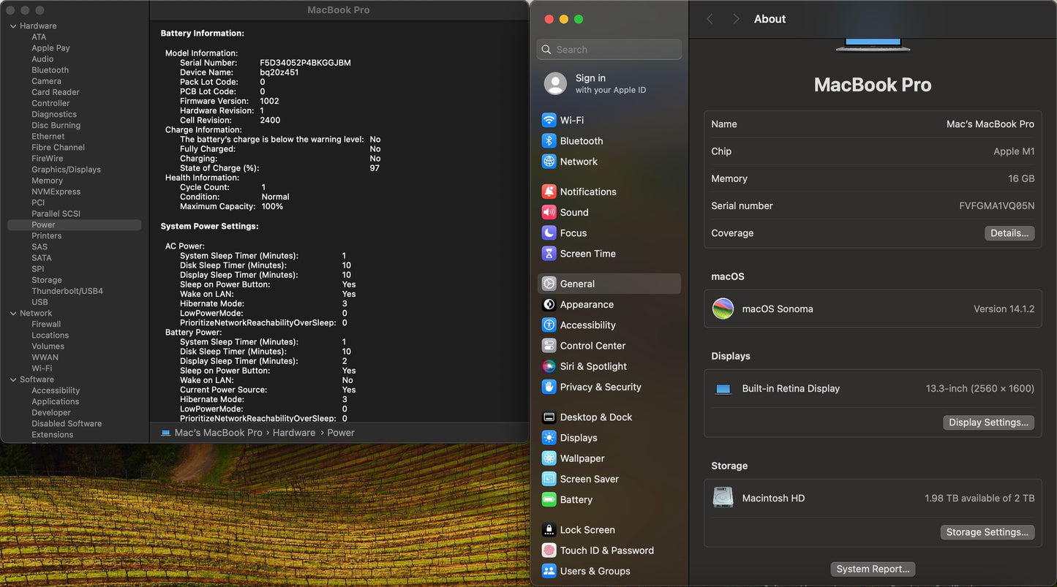Open the Screen Saver icon

pos(549,479)
